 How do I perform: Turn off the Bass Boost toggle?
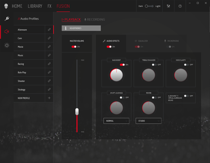pos(122,64)
